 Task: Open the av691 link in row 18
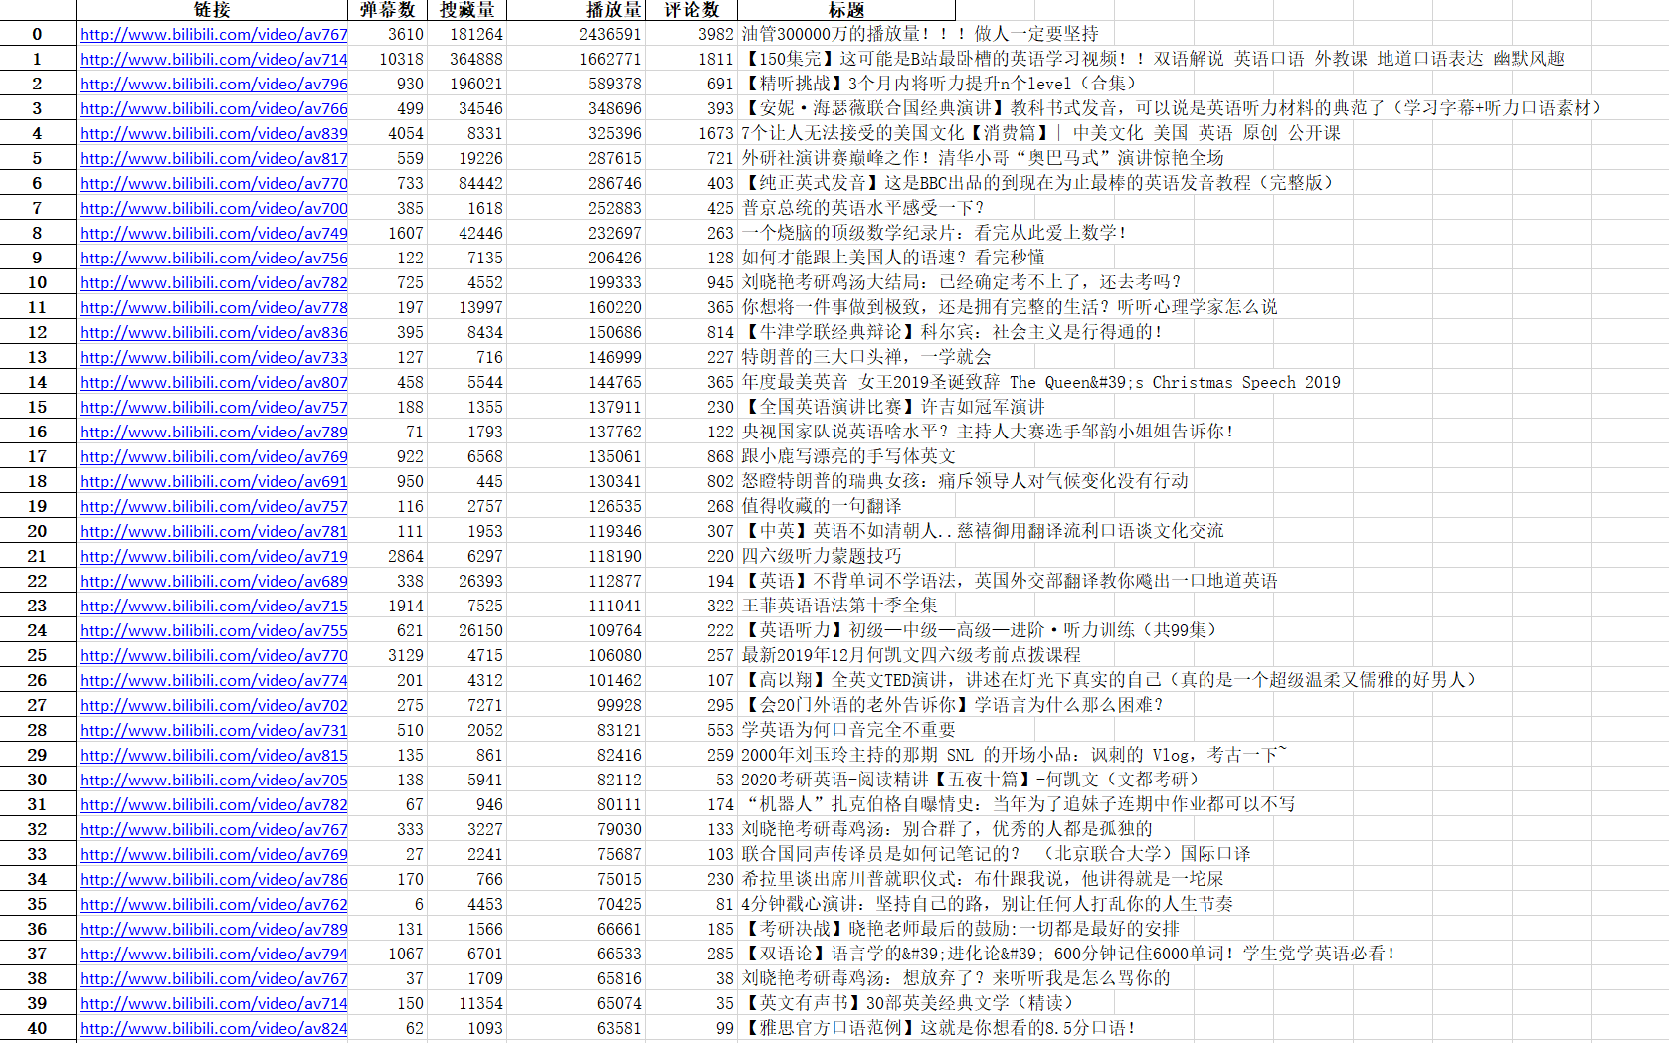tap(214, 481)
